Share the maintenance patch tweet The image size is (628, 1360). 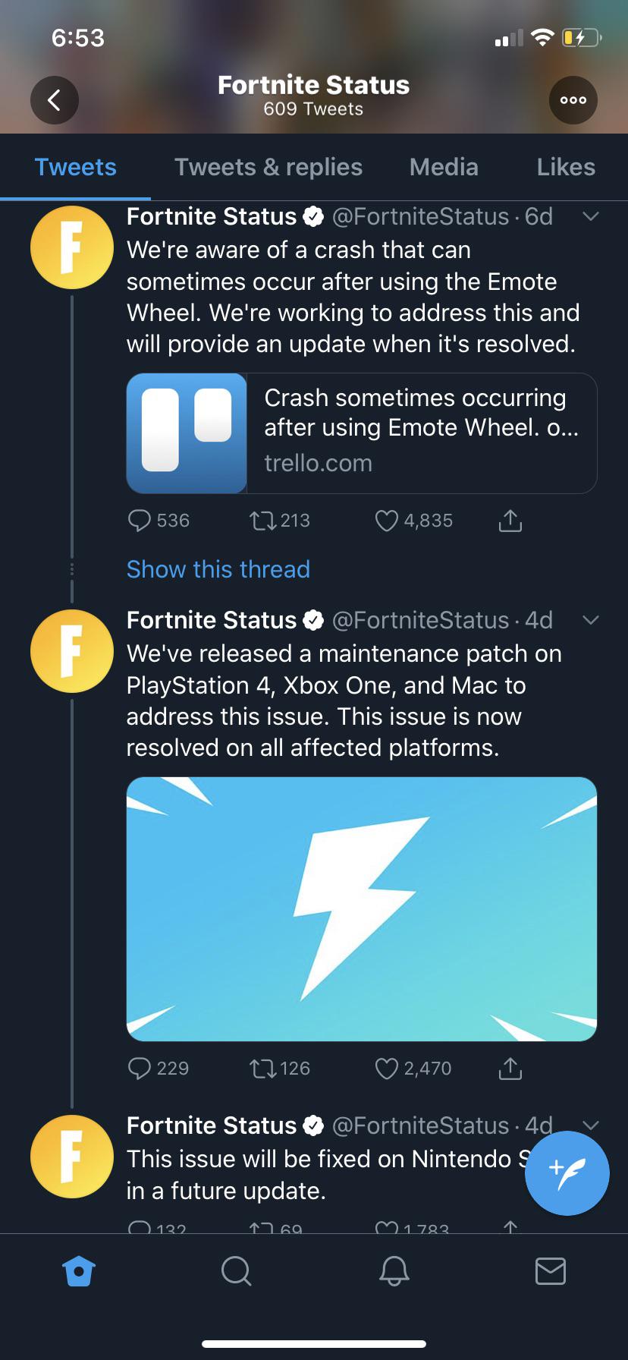coord(509,1068)
